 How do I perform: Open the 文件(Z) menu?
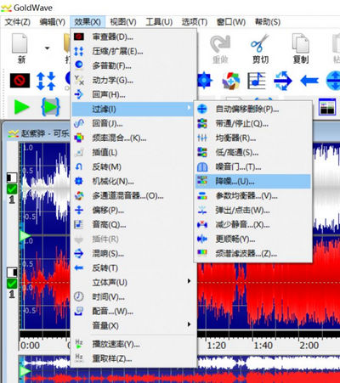pos(18,22)
